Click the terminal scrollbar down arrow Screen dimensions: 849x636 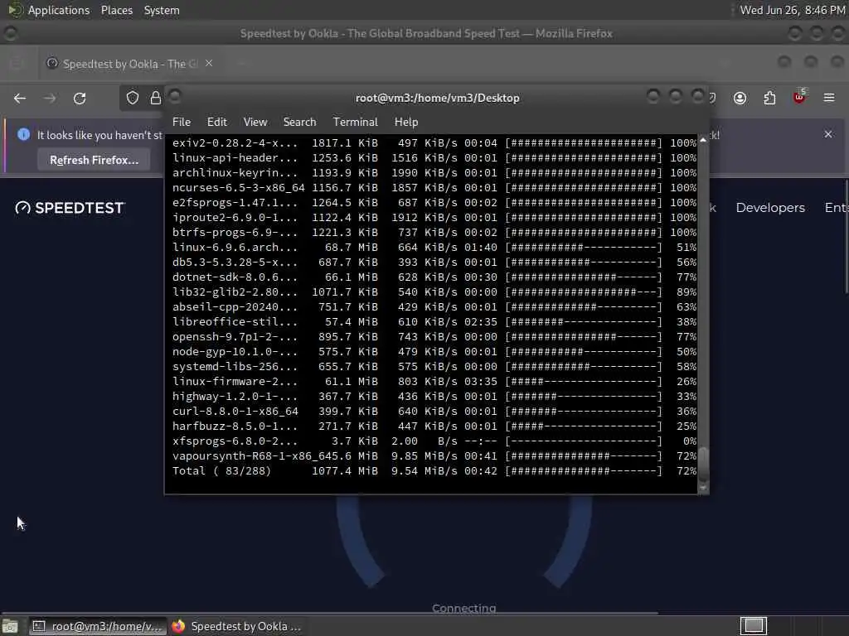[703, 488]
